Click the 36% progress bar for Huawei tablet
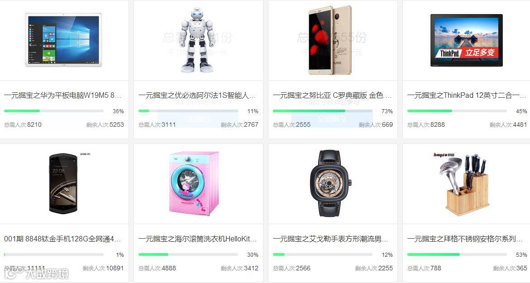 tap(54, 111)
